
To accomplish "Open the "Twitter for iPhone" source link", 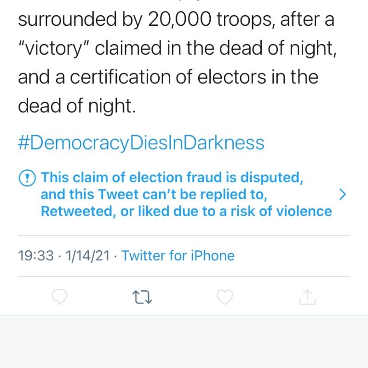I will point(178,256).
